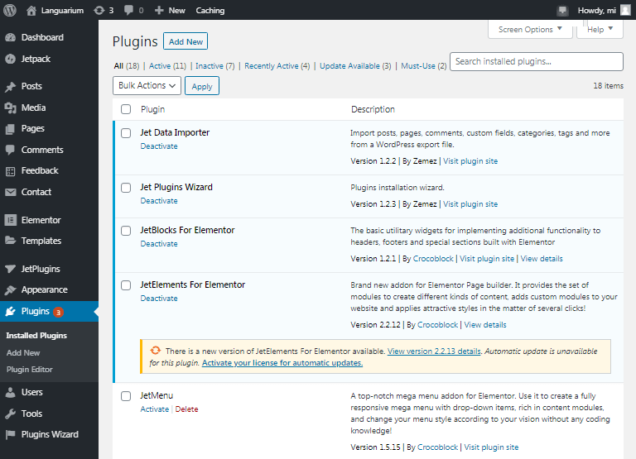This screenshot has width=636, height=459.
Task: Check the Jet Data Importer checkbox
Action: point(126,133)
